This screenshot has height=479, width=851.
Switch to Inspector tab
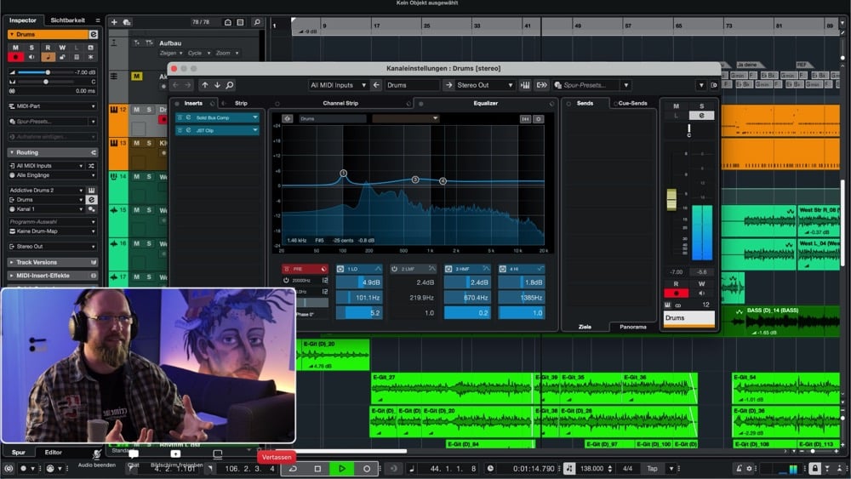pos(23,20)
